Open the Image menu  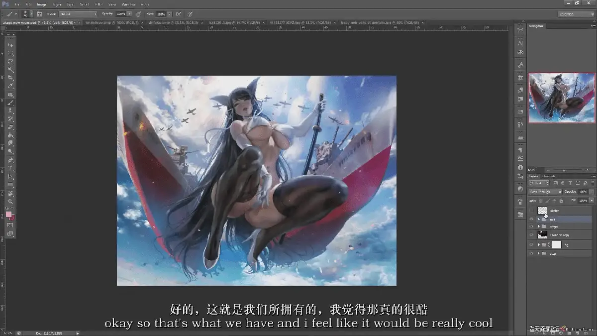41,4
